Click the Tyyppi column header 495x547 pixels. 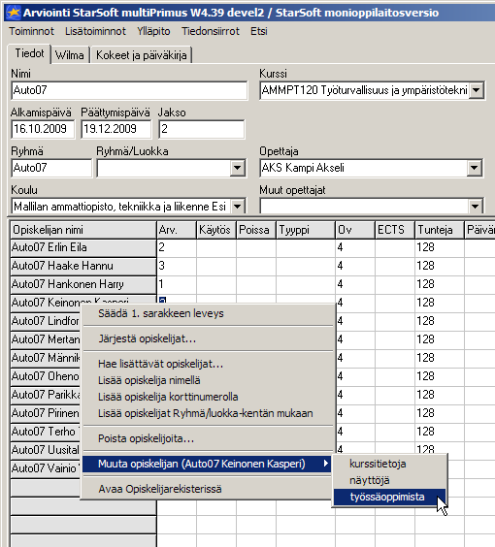306,230
